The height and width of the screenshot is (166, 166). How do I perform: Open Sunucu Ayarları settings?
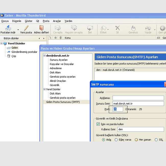point(59,60)
